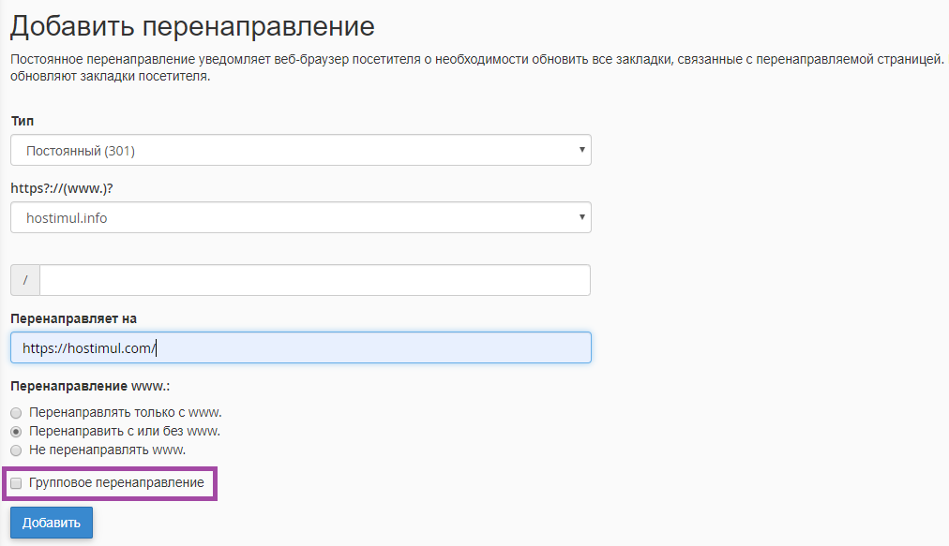This screenshot has width=949, height=546.
Task: Focus the path input field after the slash
Action: [314, 280]
